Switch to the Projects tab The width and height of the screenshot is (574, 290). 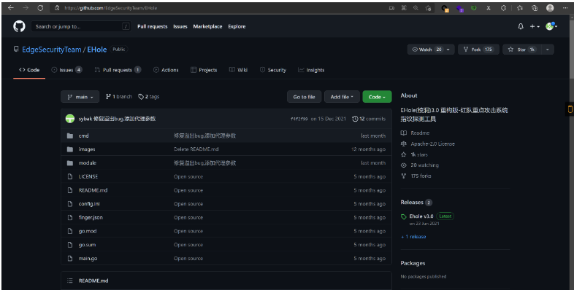coord(204,70)
